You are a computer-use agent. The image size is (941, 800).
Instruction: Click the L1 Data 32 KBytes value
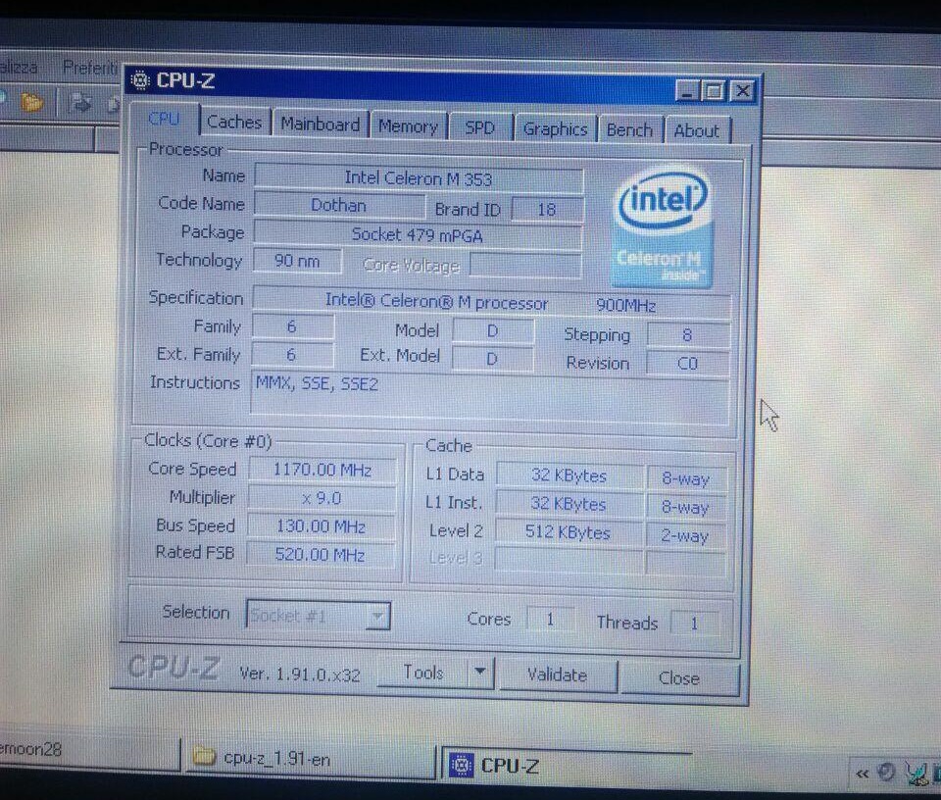click(569, 475)
